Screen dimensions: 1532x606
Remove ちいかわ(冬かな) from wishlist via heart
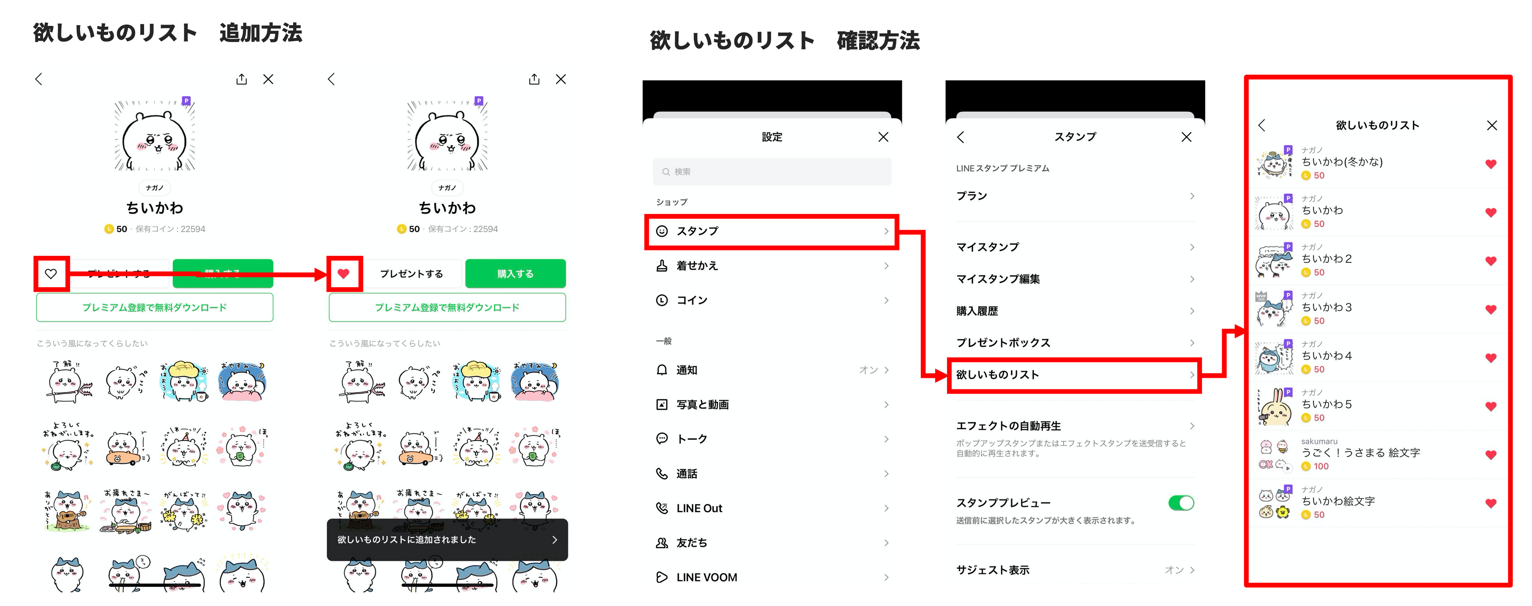click(x=1490, y=164)
